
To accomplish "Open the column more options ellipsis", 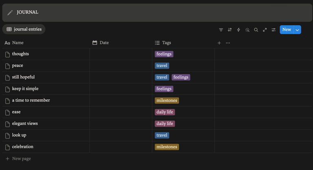I will (228, 43).
